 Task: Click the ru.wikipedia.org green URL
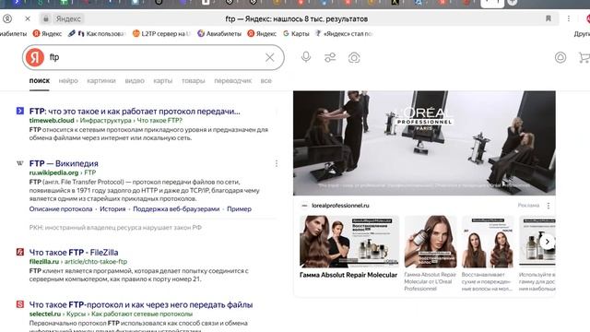pos(53,172)
